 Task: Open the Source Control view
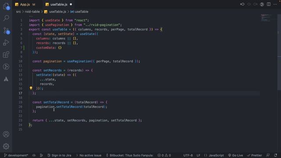click(x=6, y=31)
